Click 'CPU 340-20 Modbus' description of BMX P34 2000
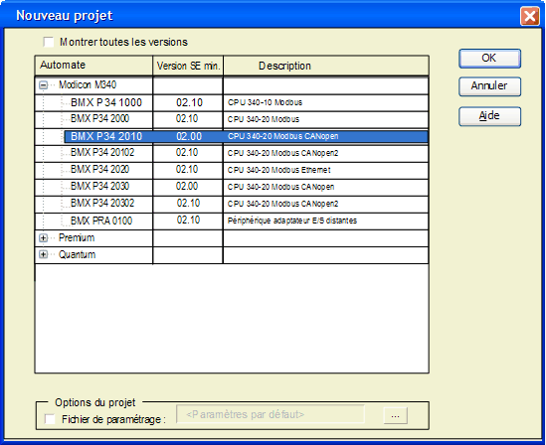 point(325,119)
